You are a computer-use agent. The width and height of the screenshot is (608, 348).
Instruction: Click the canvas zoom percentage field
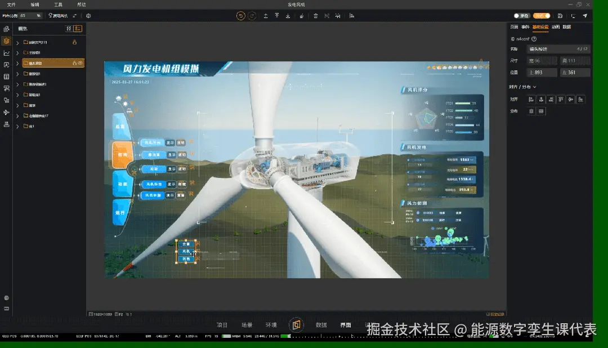pos(30,16)
